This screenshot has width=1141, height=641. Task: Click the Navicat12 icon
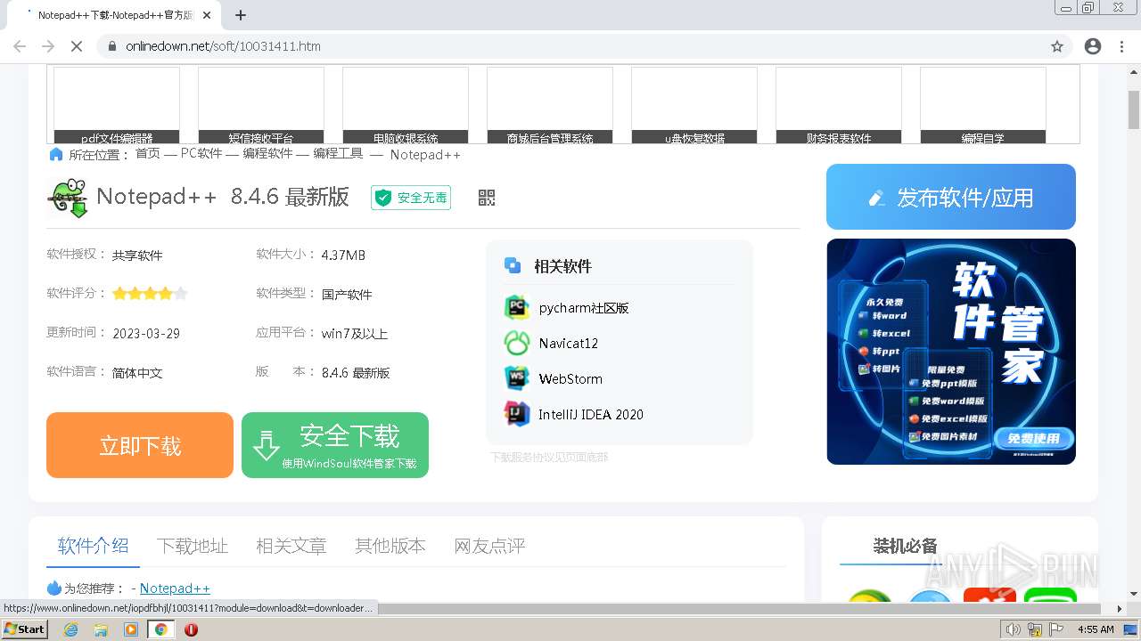pyautogui.click(x=517, y=343)
